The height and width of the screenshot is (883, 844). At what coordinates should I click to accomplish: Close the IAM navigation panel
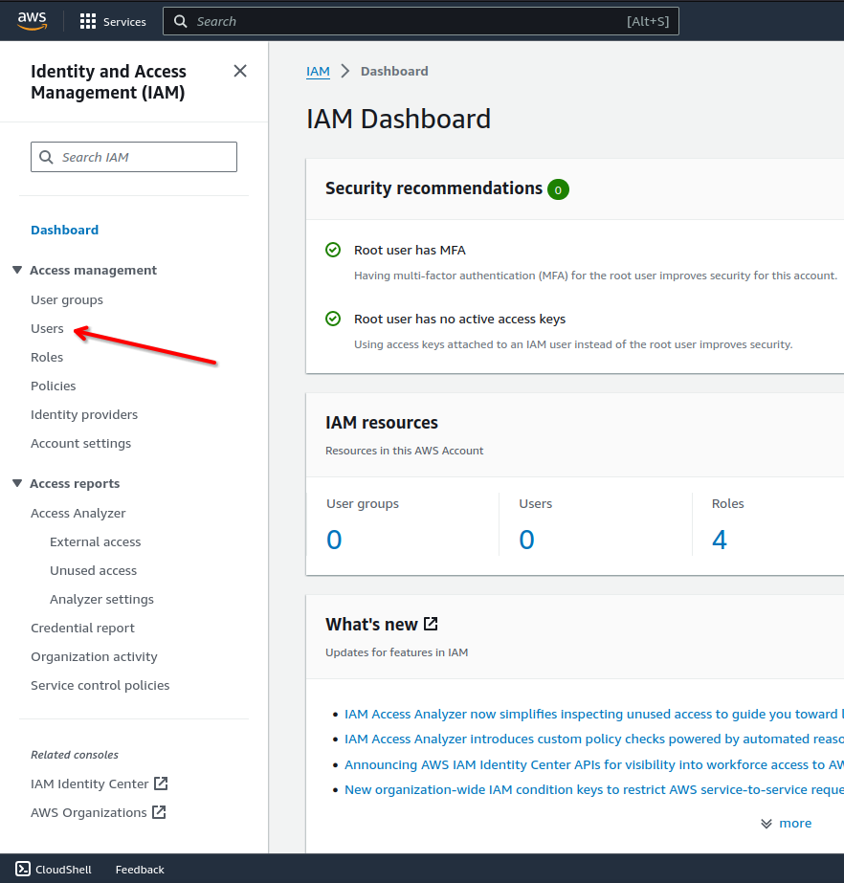(240, 71)
